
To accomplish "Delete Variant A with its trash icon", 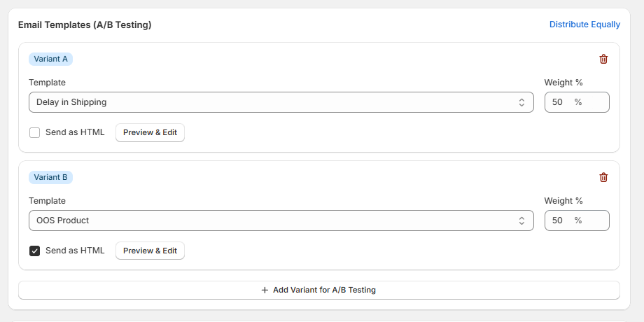I will [603, 59].
